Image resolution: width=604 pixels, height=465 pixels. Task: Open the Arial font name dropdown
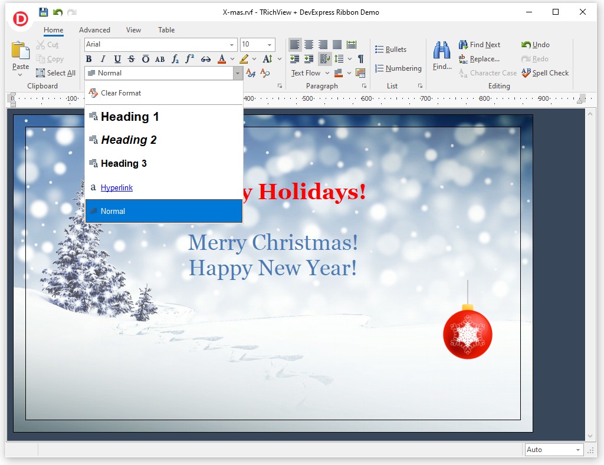tap(232, 45)
